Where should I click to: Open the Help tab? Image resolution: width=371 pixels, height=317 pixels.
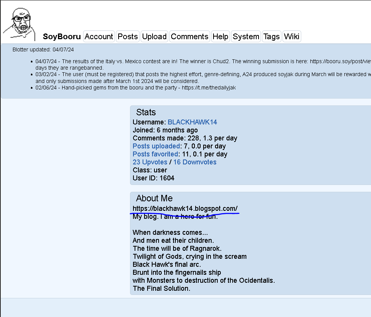point(220,37)
